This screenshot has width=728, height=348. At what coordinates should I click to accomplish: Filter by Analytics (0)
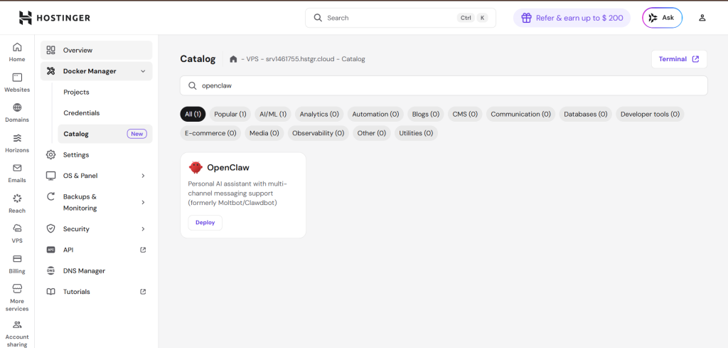319,114
